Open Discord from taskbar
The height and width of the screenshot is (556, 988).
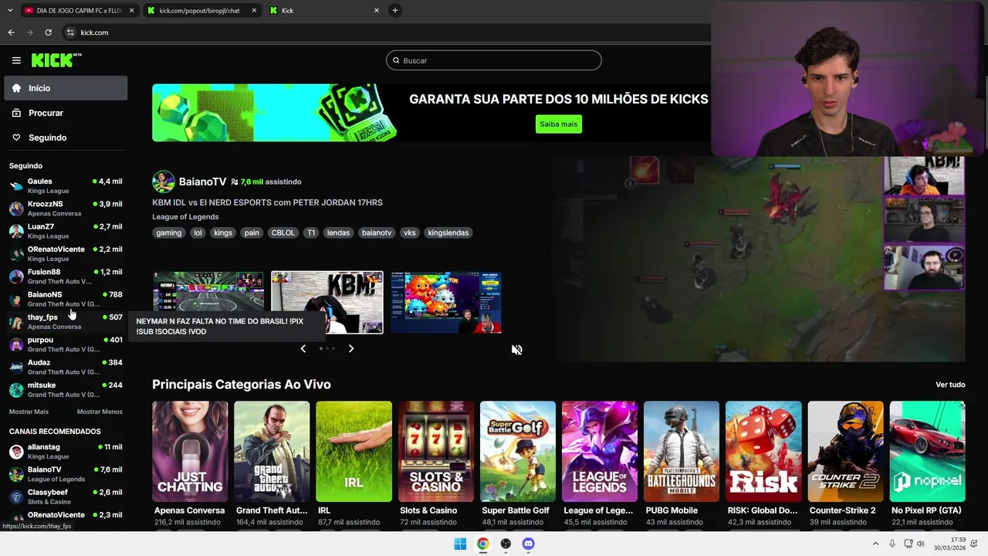(x=528, y=544)
